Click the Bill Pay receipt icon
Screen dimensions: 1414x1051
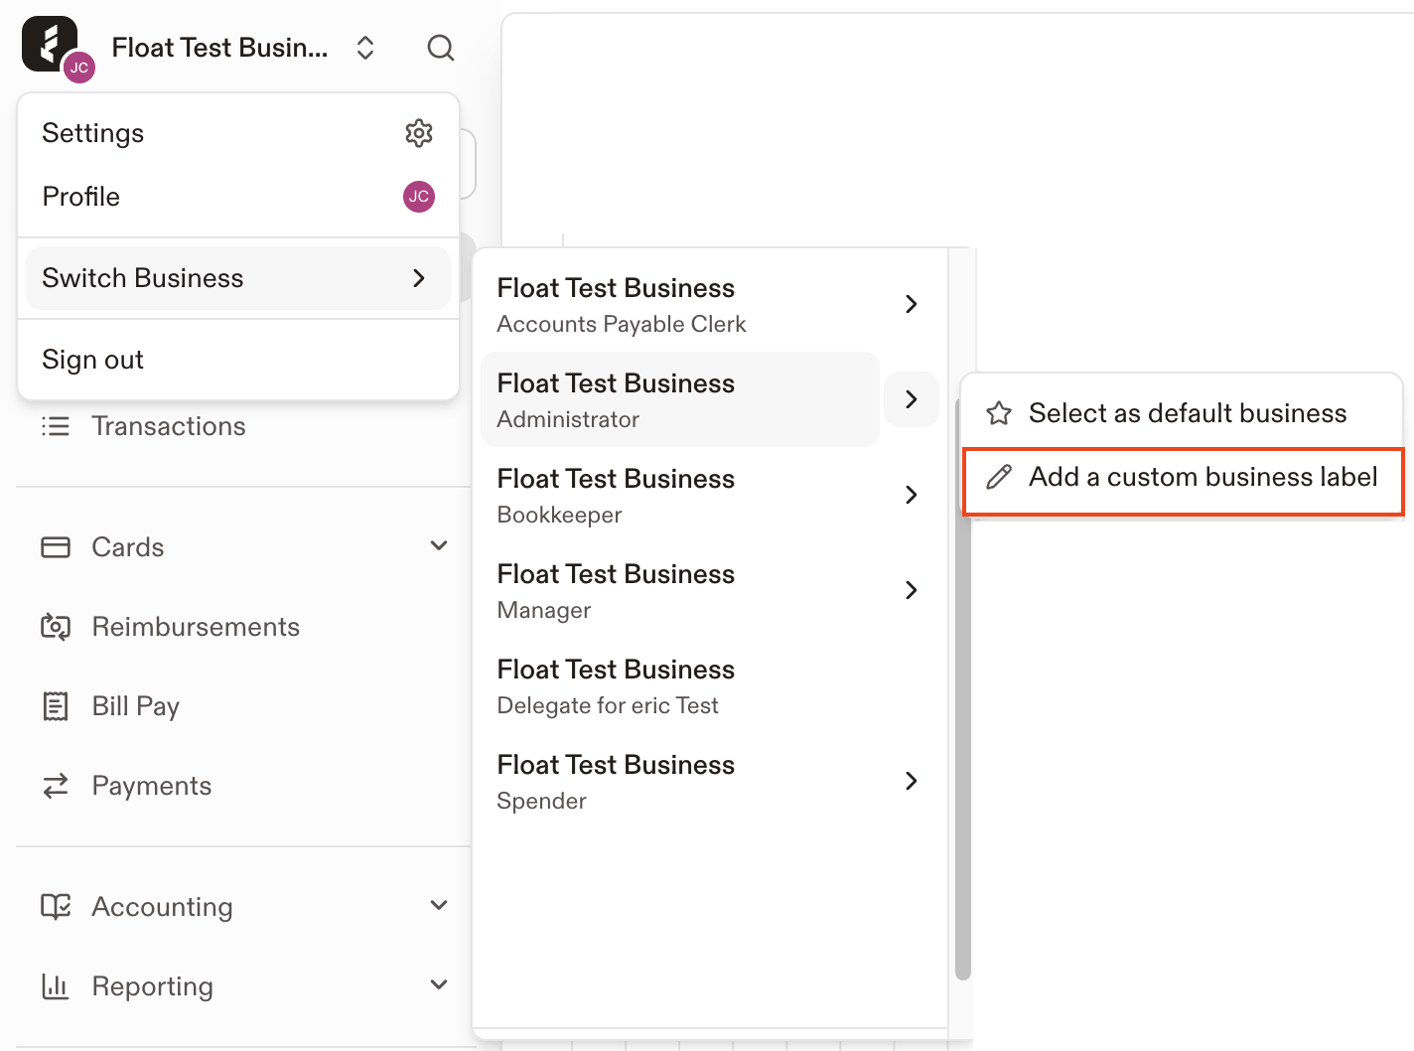[x=56, y=706]
